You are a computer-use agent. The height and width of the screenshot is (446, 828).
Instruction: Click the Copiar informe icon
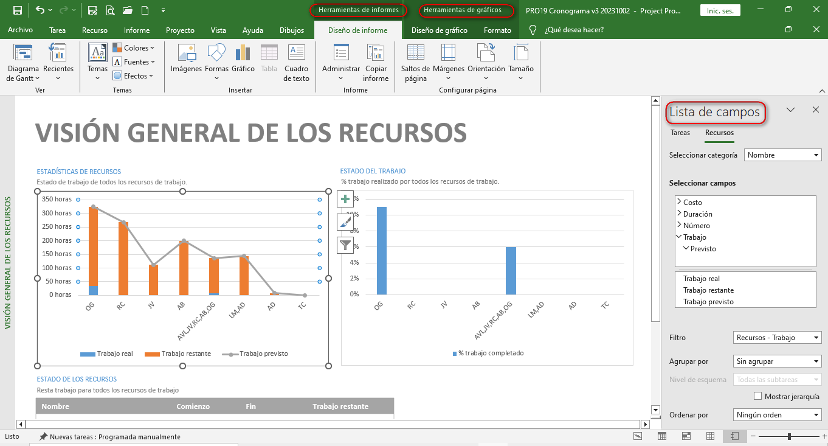376,54
